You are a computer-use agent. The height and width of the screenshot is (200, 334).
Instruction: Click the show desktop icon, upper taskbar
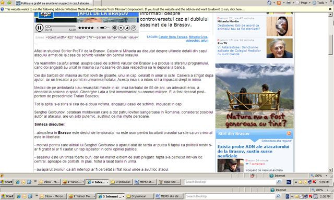(29, 182)
